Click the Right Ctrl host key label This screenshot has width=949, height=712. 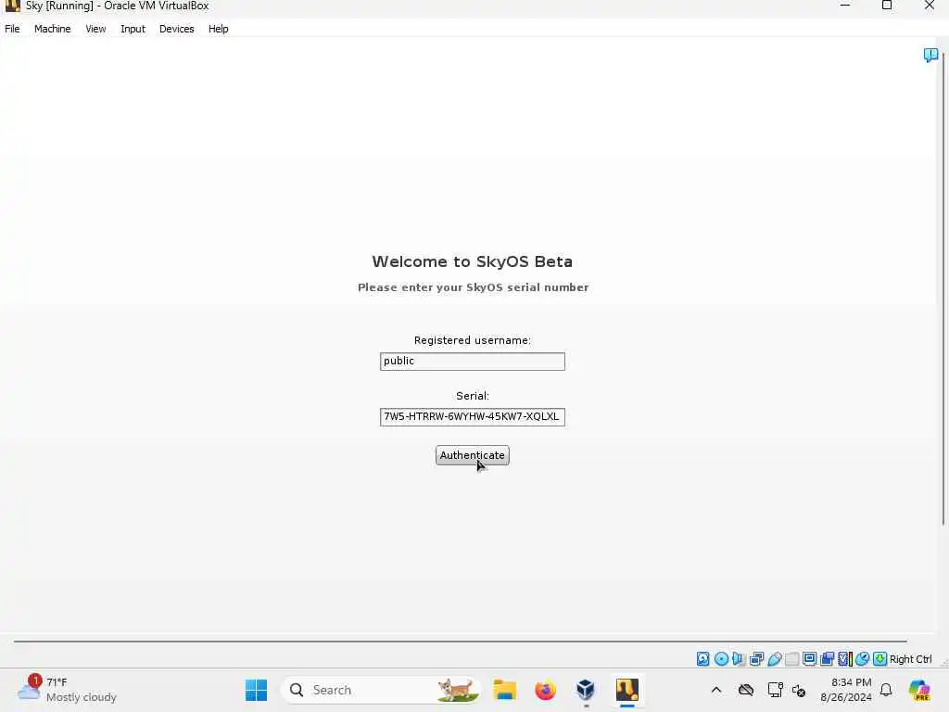click(911, 659)
